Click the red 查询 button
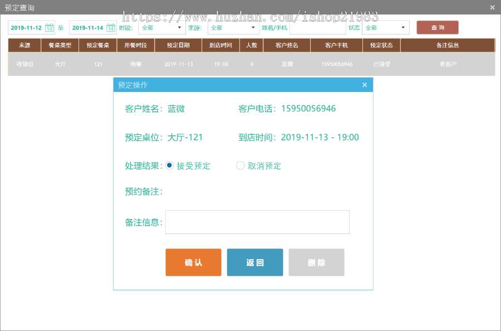 tap(437, 27)
